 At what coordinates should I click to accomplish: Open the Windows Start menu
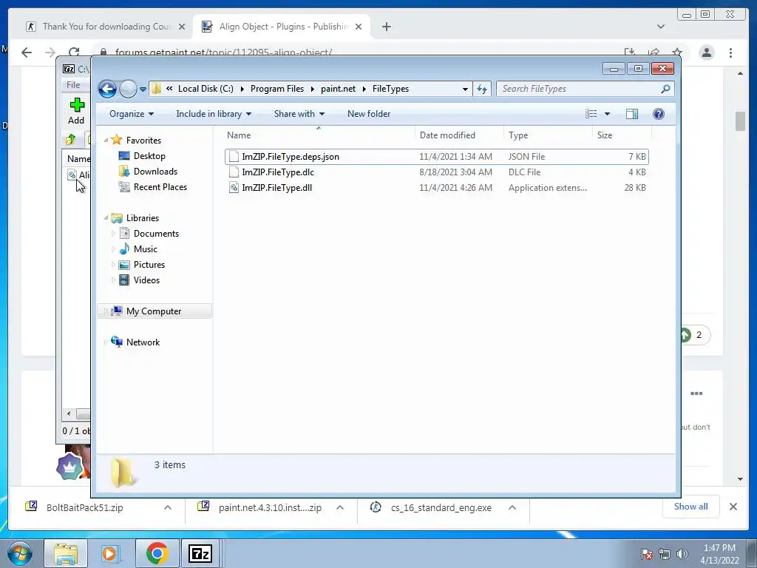[x=19, y=553]
